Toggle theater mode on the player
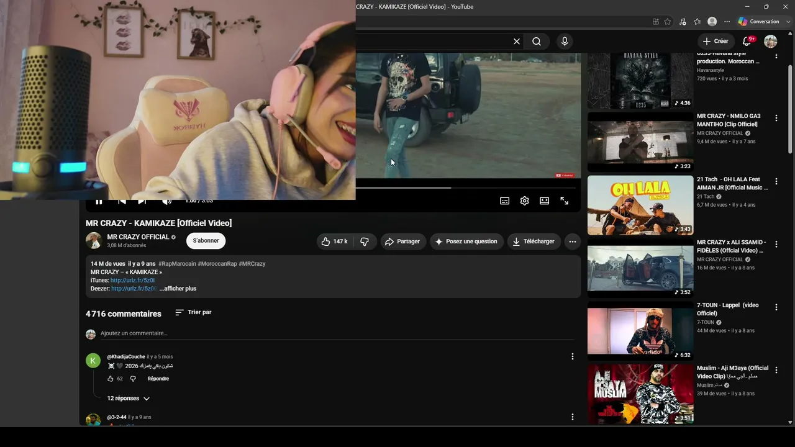The height and width of the screenshot is (447, 795). click(545, 201)
